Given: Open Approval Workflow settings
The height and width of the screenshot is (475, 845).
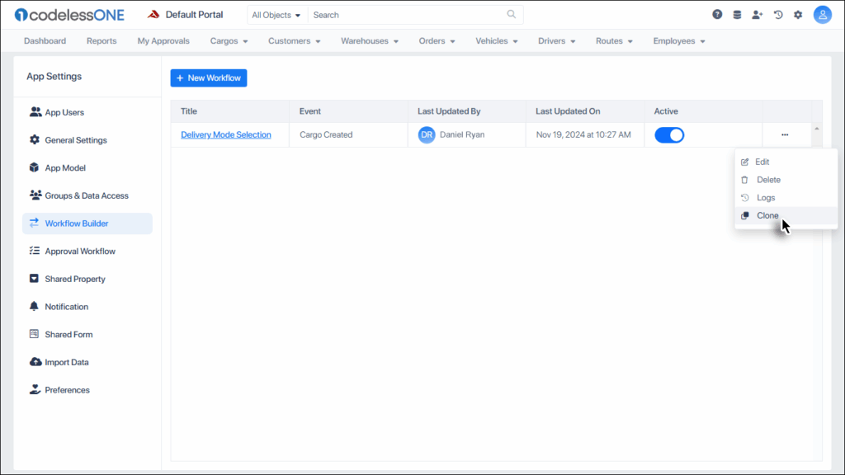Looking at the screenshot, I should [x=77, y=251].
